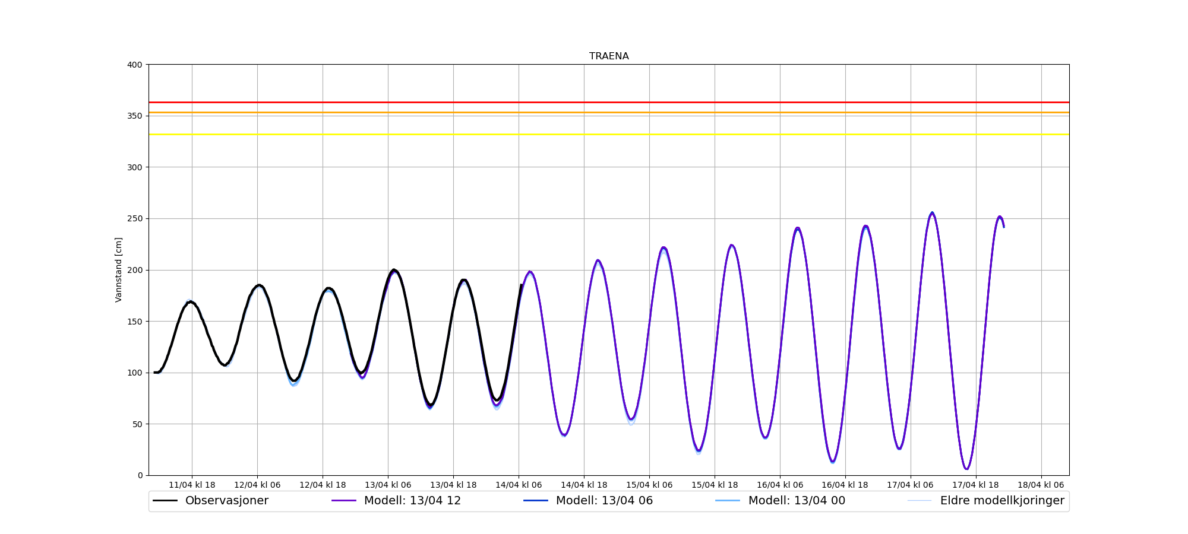Click the black Observasjoner legend line sample
This screenshot has height=534, width=1188.
[x=165, y=501]
